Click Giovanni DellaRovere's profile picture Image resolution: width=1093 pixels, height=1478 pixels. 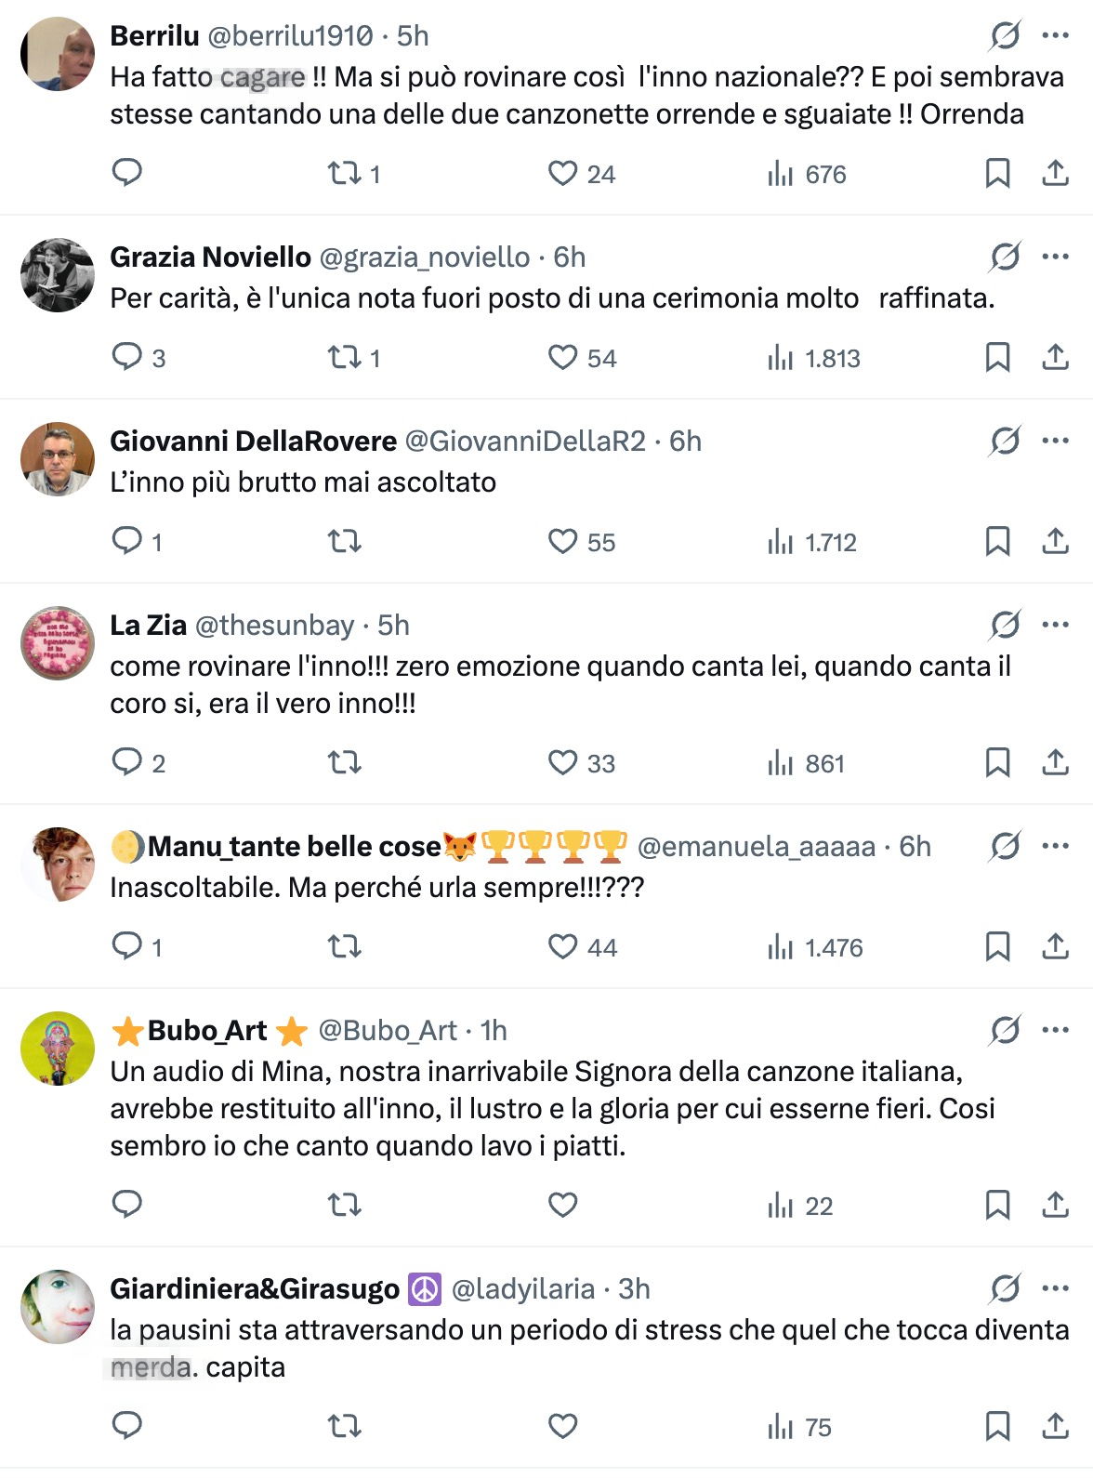click(58, 459)
